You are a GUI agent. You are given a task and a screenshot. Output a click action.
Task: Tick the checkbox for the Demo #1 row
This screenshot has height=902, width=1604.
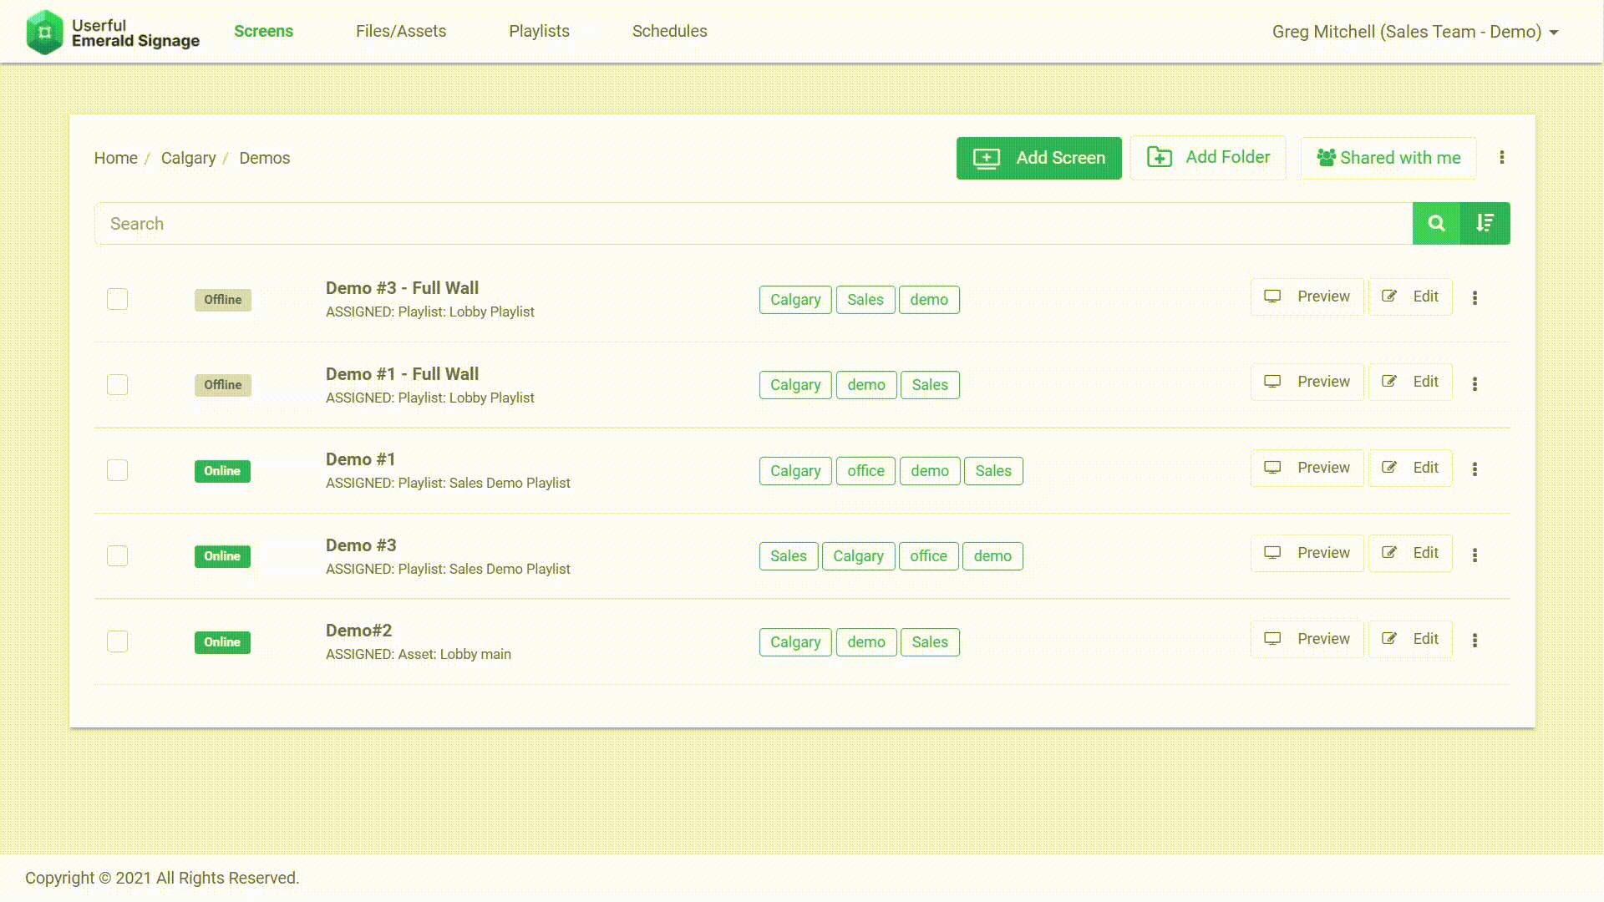click(x=117, y=470)
